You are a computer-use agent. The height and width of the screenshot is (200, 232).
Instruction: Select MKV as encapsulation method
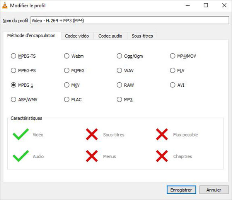[x=67, y=85]
